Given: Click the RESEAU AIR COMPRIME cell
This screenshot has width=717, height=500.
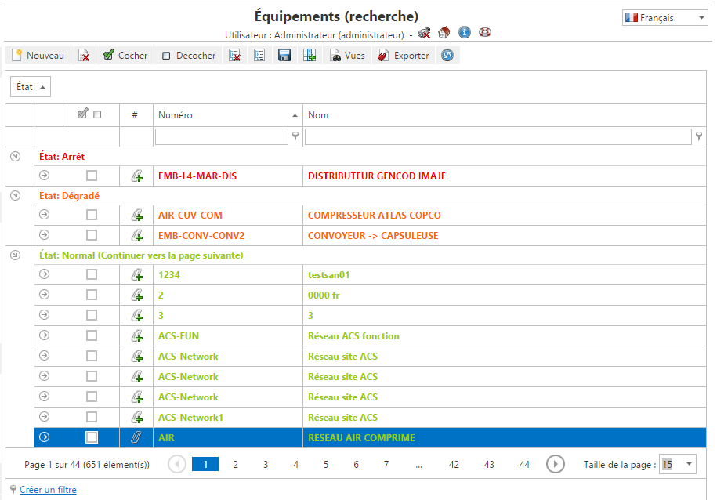Looking at the screenshot, I should 505,438.
